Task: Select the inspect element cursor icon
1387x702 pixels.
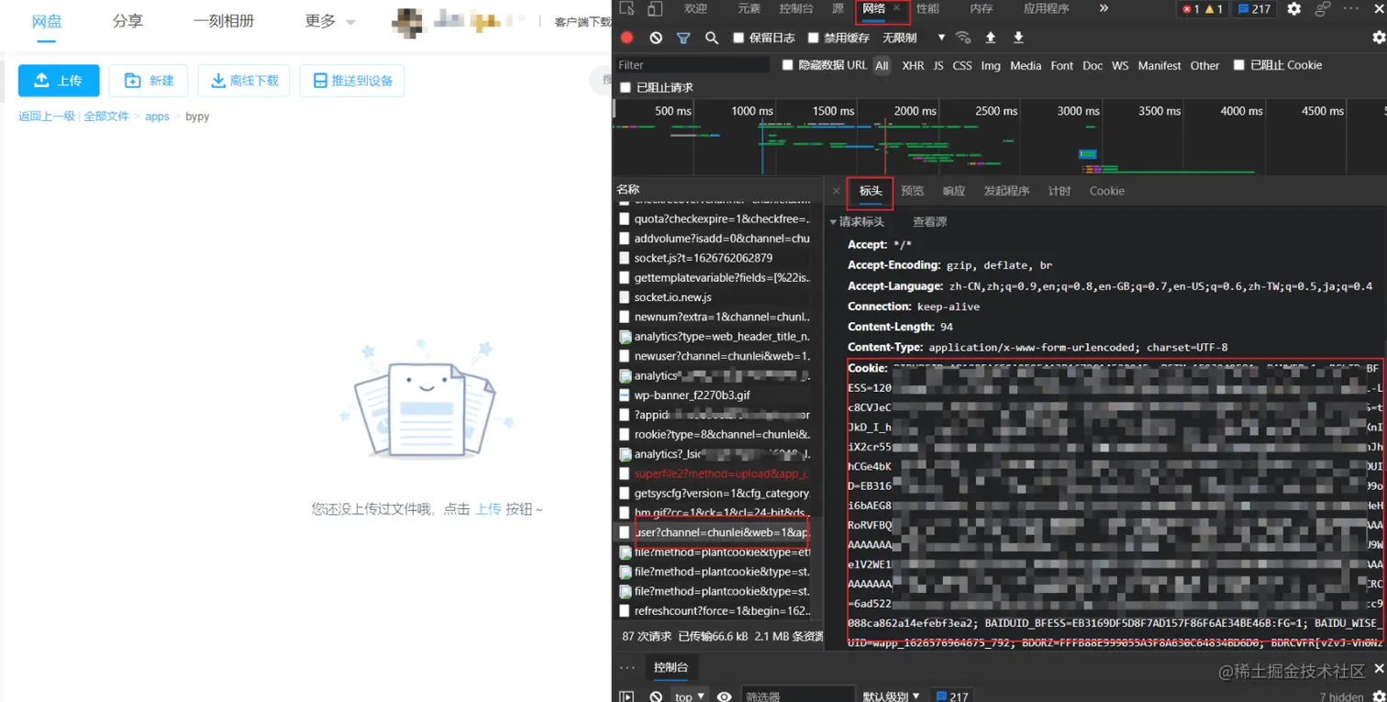Action: click(627, 7)
